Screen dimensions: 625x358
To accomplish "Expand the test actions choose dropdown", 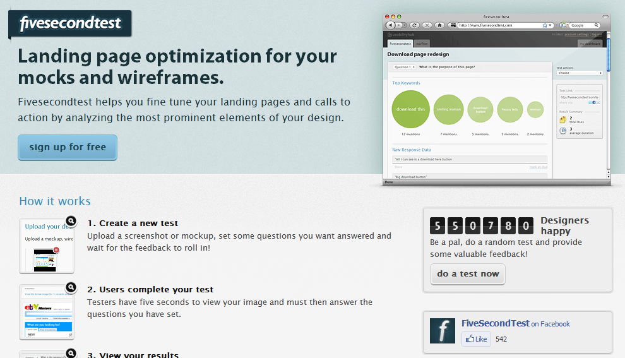I will (x=580, y=73).
